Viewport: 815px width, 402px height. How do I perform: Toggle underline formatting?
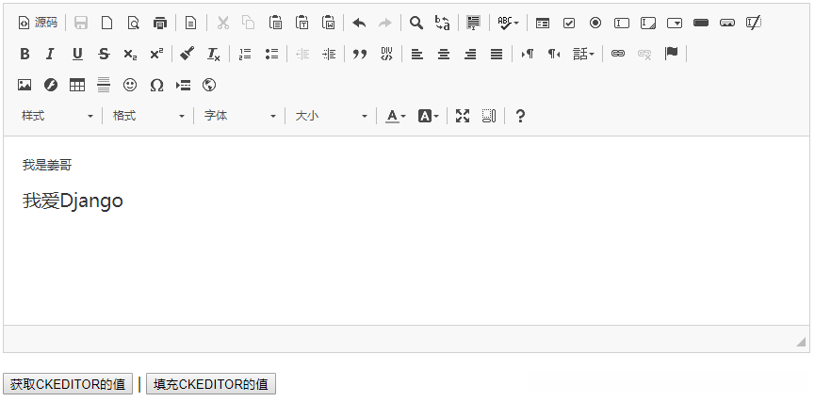(x=77, y=54)
